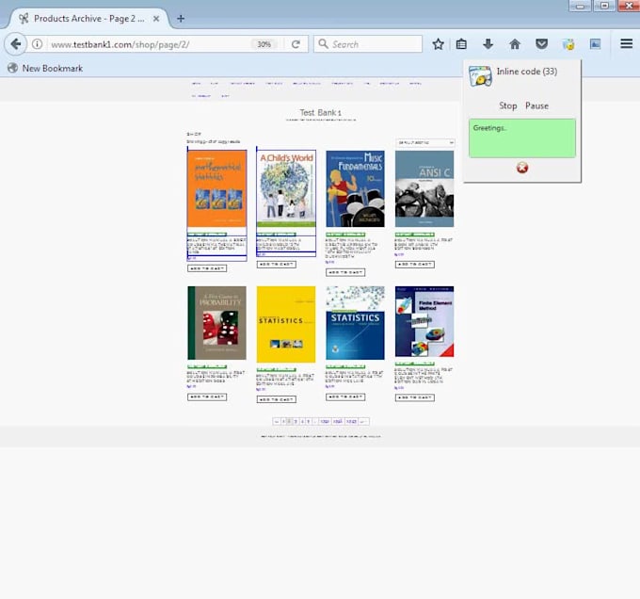Click the Test Bank 1 site title
The image size is (640, 599).
[x=320, y=112]
